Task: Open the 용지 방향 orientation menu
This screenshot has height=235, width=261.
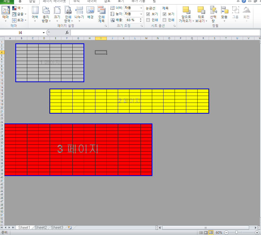Action: pos(46,14)
